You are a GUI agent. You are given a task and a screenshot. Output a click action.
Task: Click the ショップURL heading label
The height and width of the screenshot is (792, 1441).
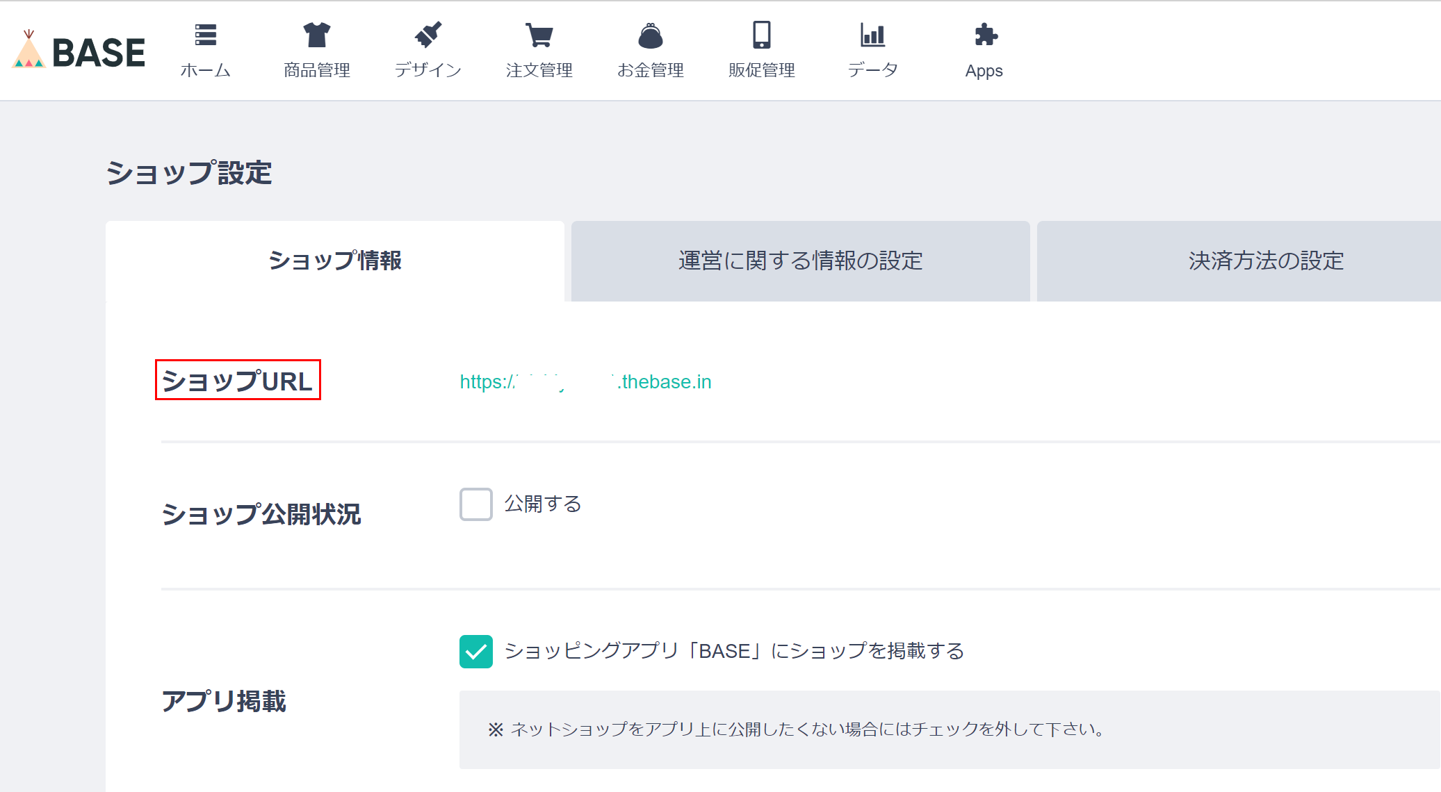coord(237,381)
